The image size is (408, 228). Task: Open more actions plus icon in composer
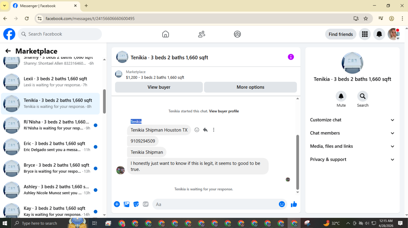point(117,204)
